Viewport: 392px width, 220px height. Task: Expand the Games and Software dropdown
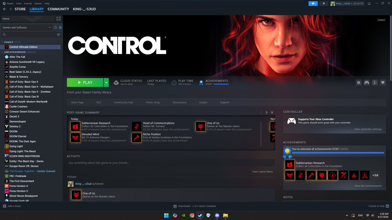click(x=26, y=27)
